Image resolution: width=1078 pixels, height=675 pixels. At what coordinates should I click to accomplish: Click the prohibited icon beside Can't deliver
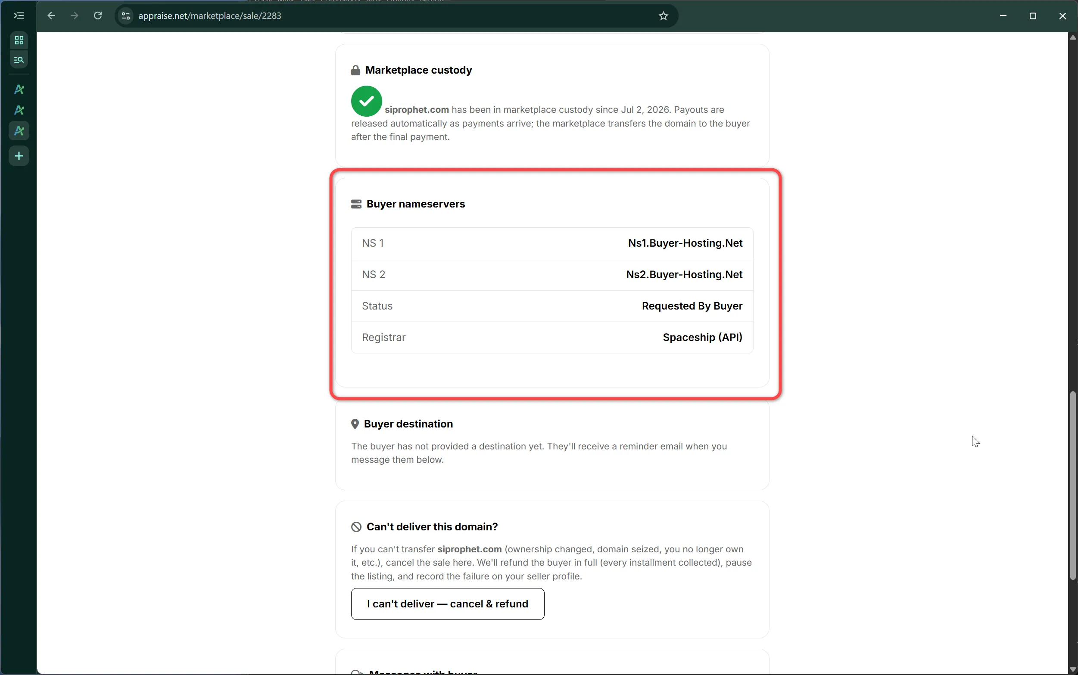(356, 527)
